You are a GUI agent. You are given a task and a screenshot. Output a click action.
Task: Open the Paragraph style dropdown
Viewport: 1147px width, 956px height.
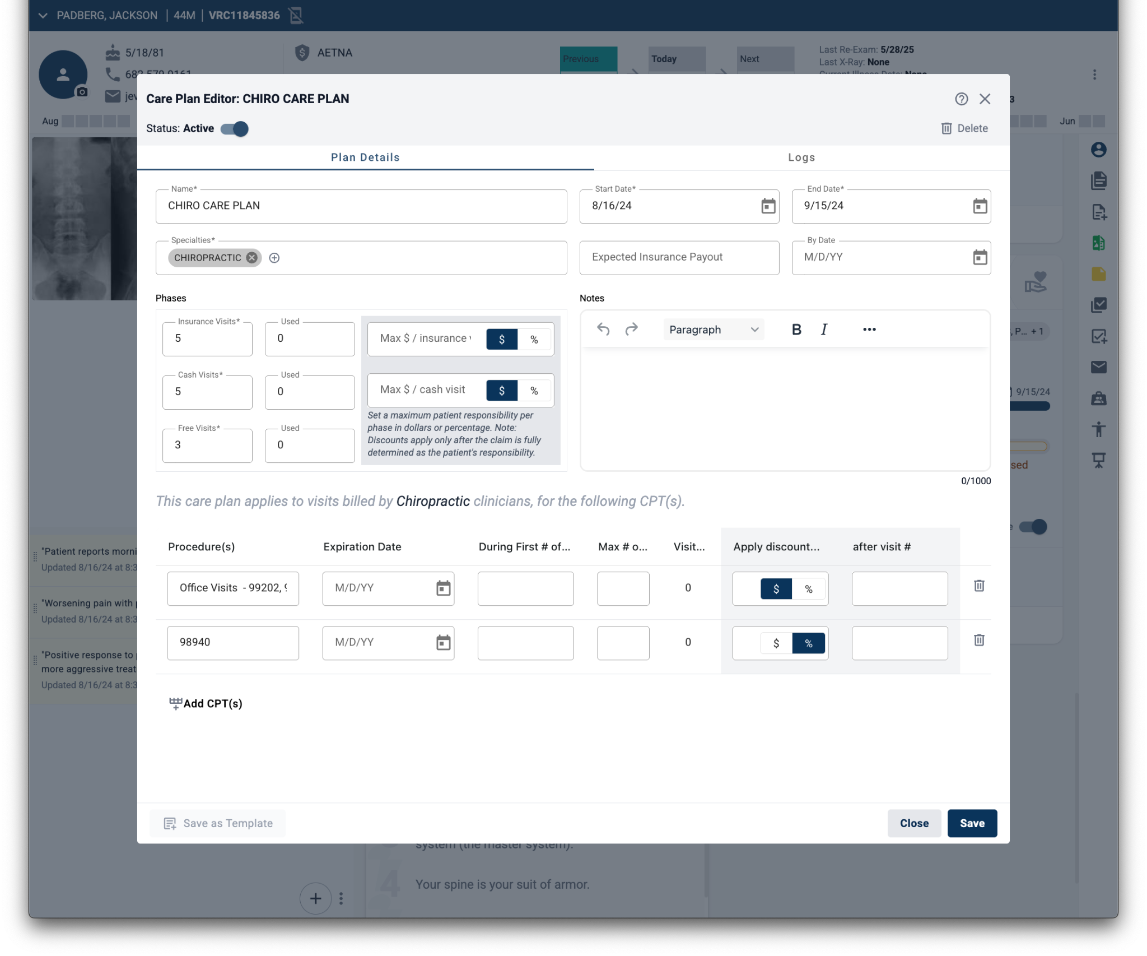point(713,330)
